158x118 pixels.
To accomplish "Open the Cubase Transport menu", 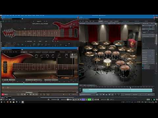I will coord(22,15).
